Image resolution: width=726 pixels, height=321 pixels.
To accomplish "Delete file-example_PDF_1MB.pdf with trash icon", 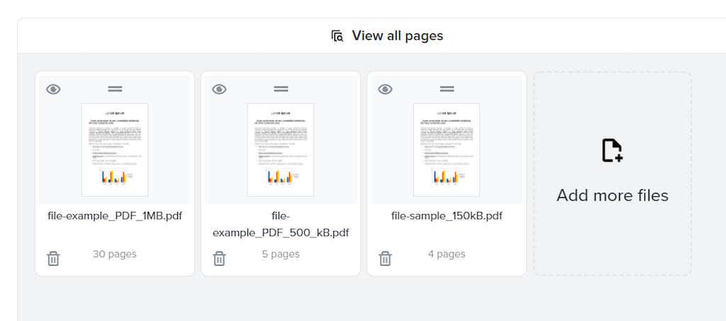I will 53,259.
